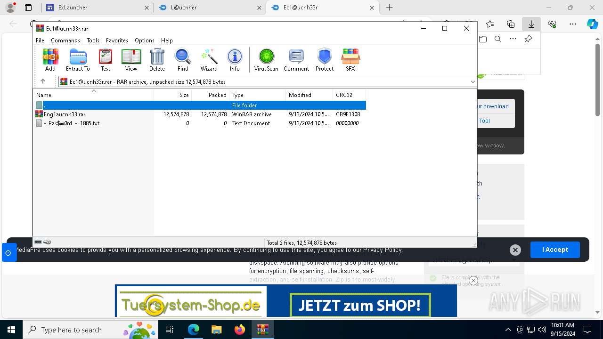The height and width of the screenshot is (339, 603).
Task: Open the View file tool
Action: point(131,60)
